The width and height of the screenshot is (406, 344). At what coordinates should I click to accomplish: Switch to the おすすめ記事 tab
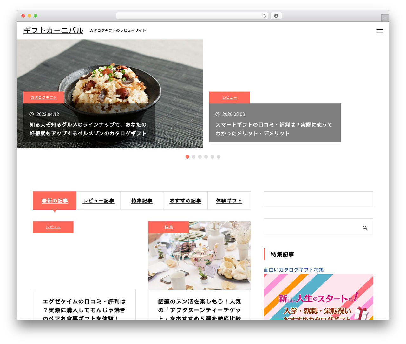186,201
